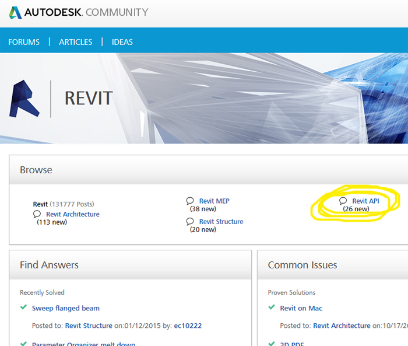Go to the Revit Architecture forum
The height and width of the screenshot is (346, 408).
(x=73, y=214)
